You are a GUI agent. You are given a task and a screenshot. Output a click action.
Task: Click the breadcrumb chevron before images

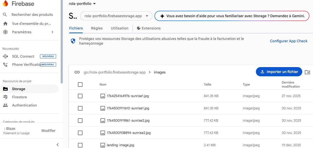[150, 72]
